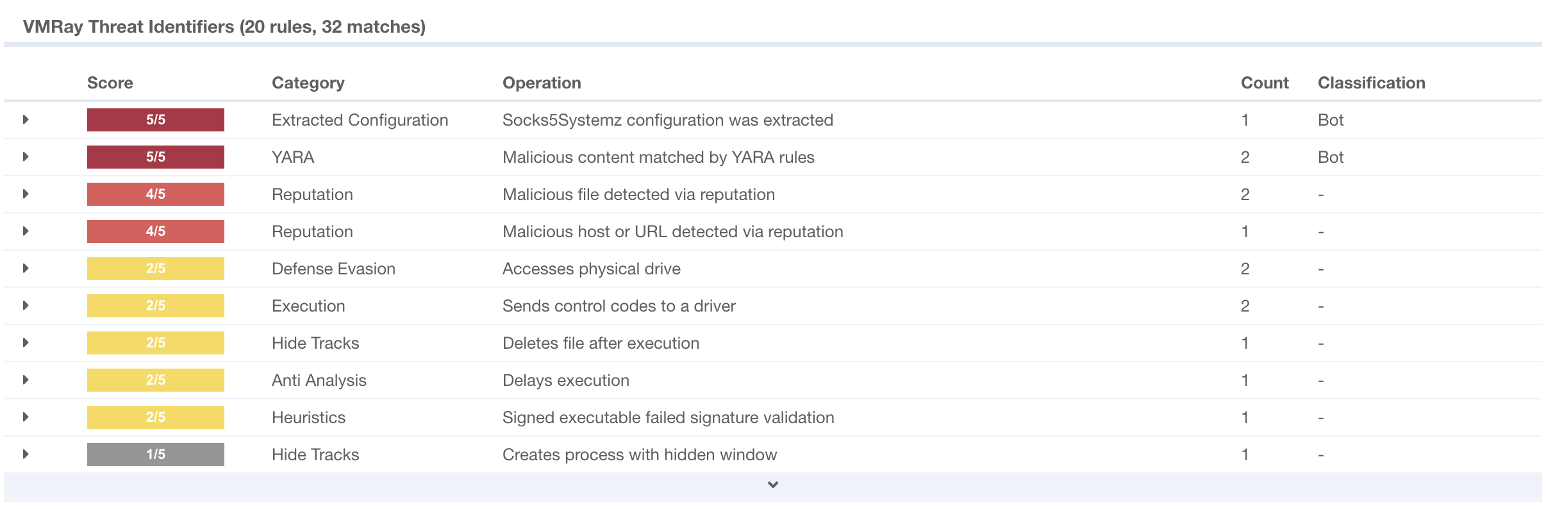This screenshot has height=509, width=1546.
Task: Expand the Delays execution row
Action: 26,380
